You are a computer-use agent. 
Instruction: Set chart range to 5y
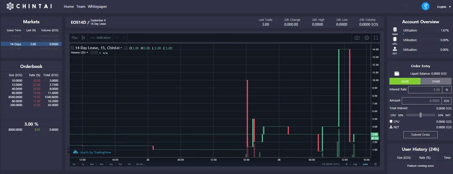coord(74,164)
